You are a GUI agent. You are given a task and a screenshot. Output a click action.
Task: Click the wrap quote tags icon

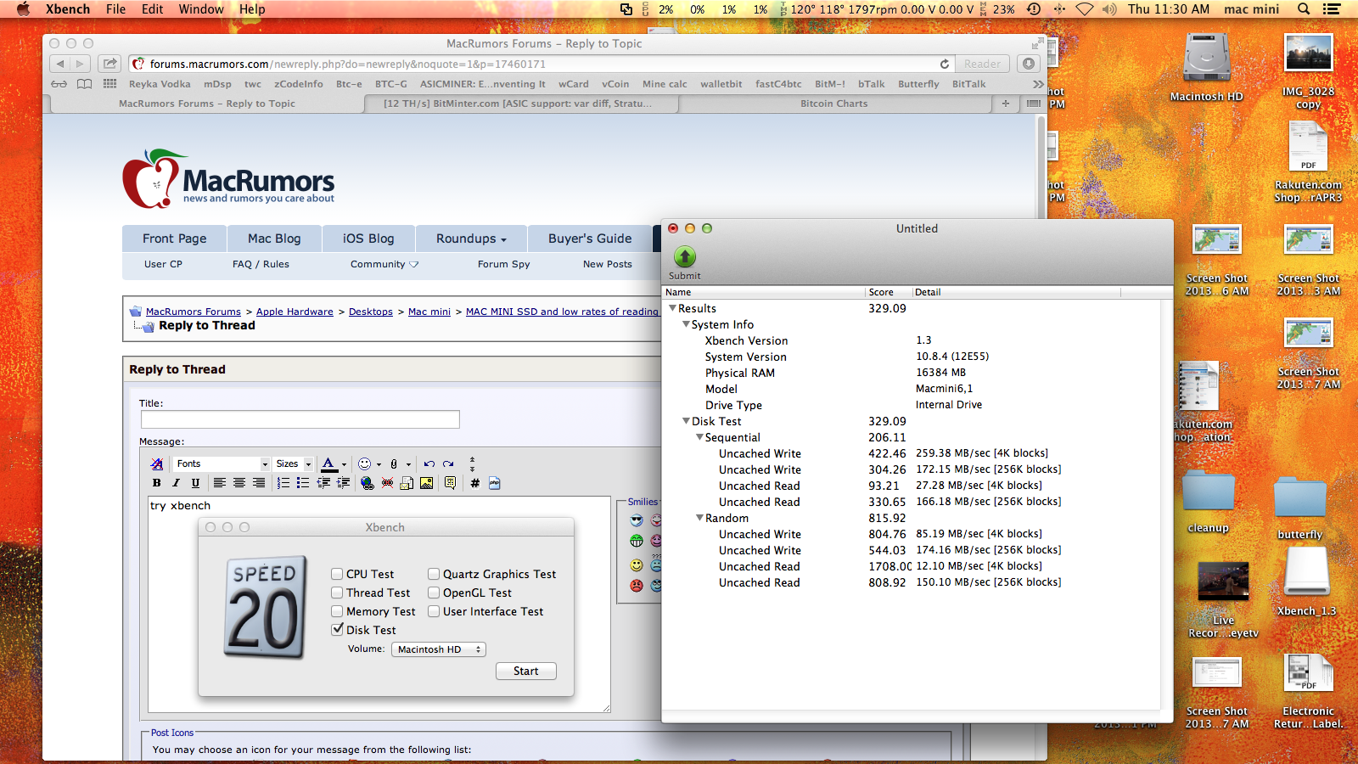point(450,483)
